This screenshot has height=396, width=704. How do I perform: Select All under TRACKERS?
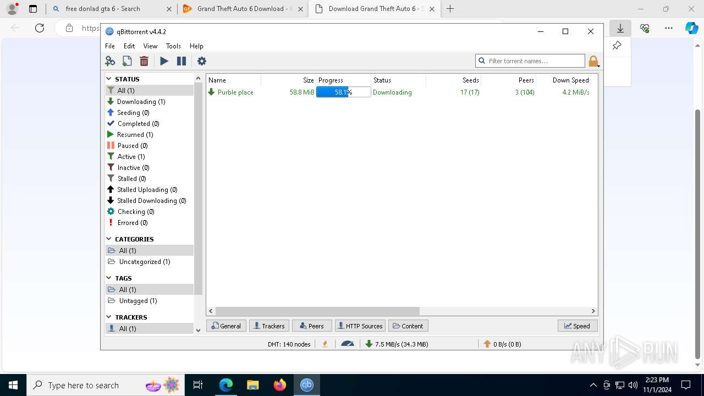(150, 328)
